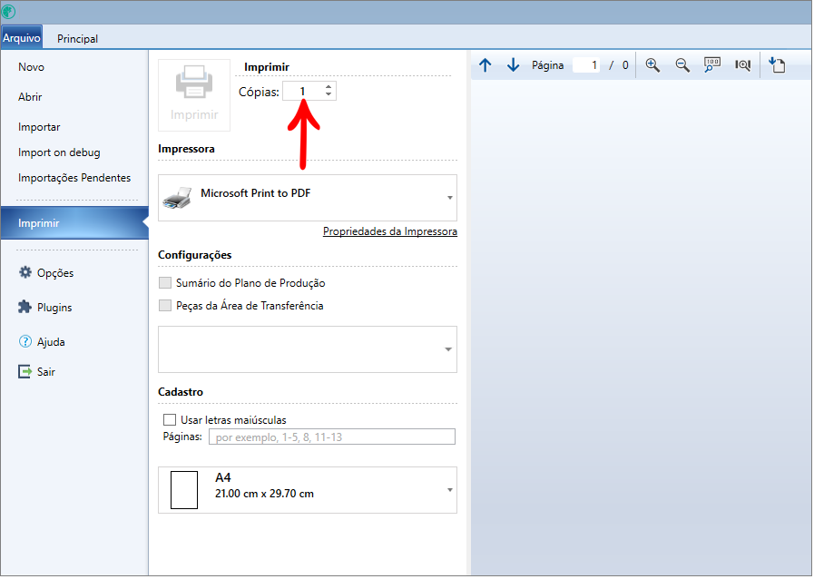
Task: Go to next page with down arrow
Action: (x=513, y=65)
